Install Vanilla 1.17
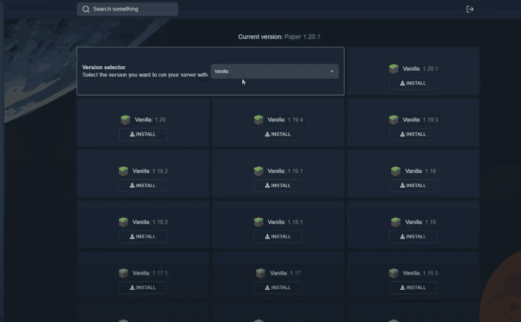 tap(278, 288)
